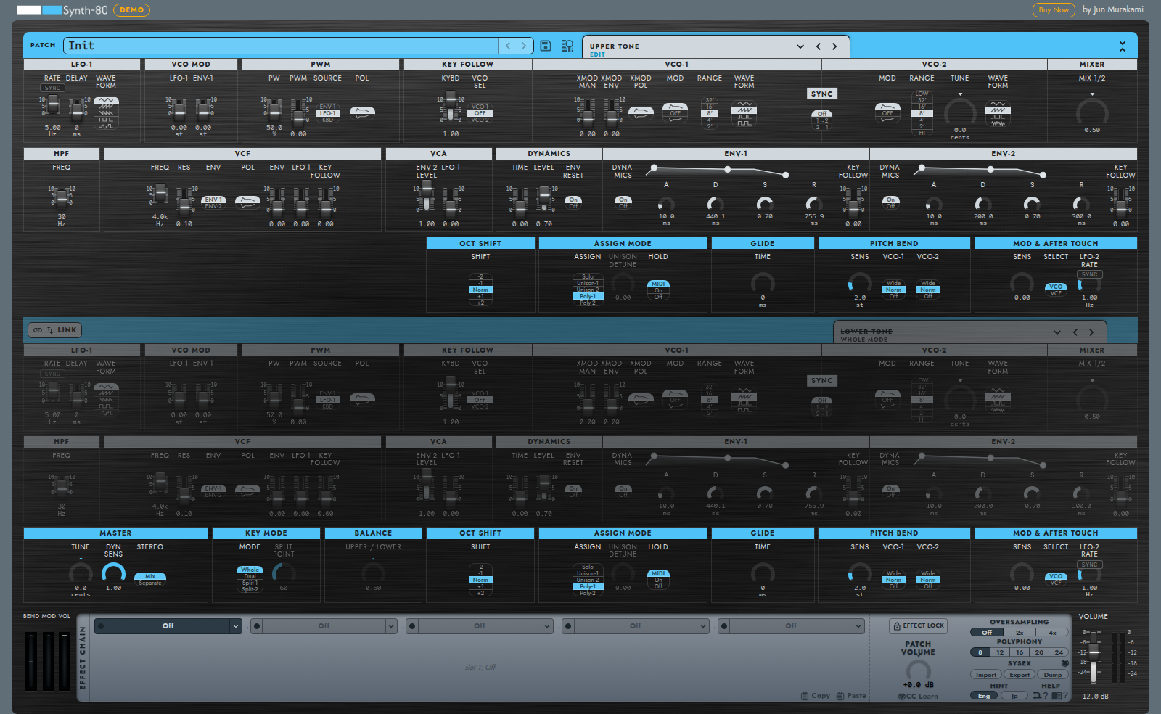Click the Paste effect chain icon
The image size is (1161, 714).
click(x=851, y=696)
